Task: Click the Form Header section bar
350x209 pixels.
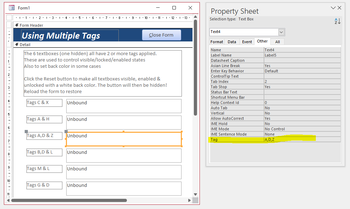Action: (103, 25)
